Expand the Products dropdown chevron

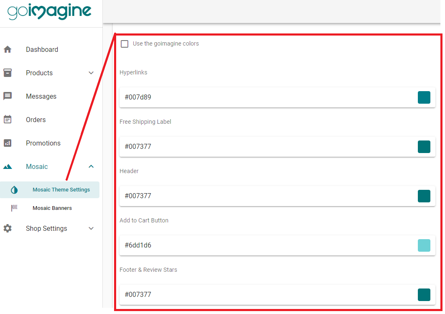pos(91,73)
